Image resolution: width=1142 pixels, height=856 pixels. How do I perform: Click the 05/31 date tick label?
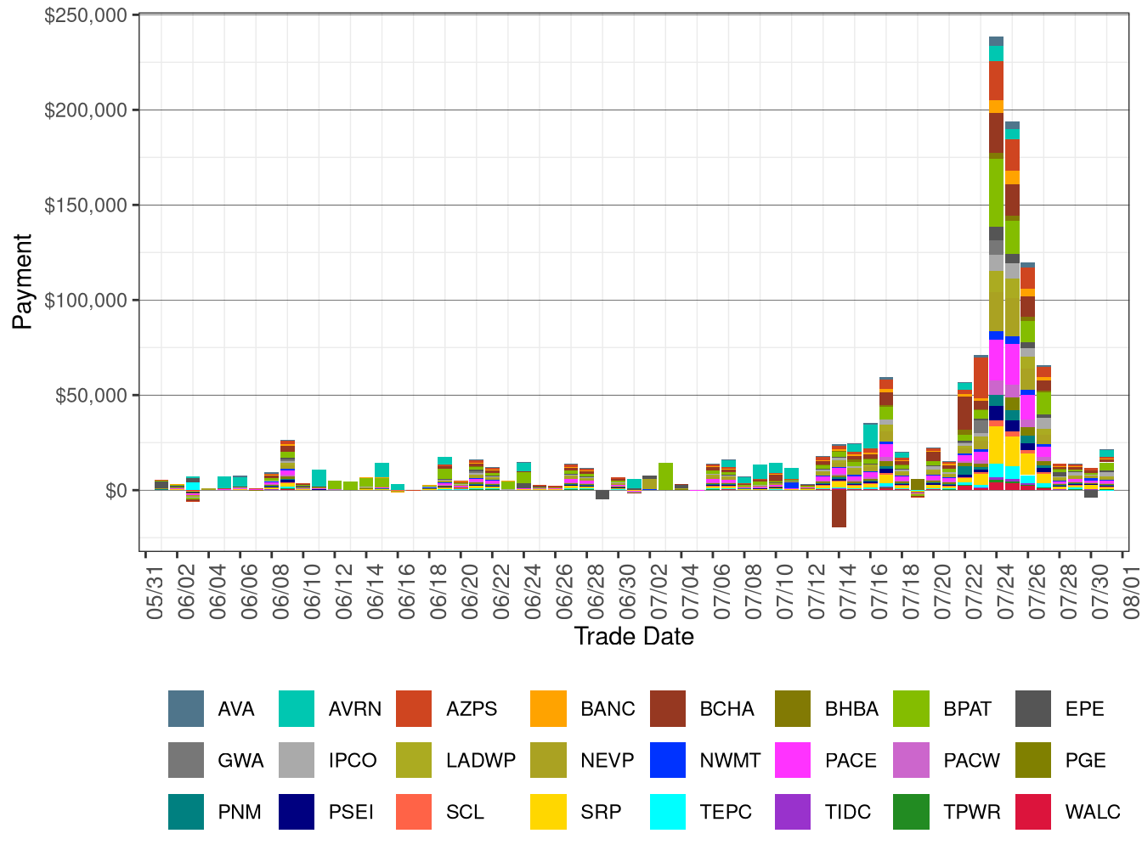point(155,591)
